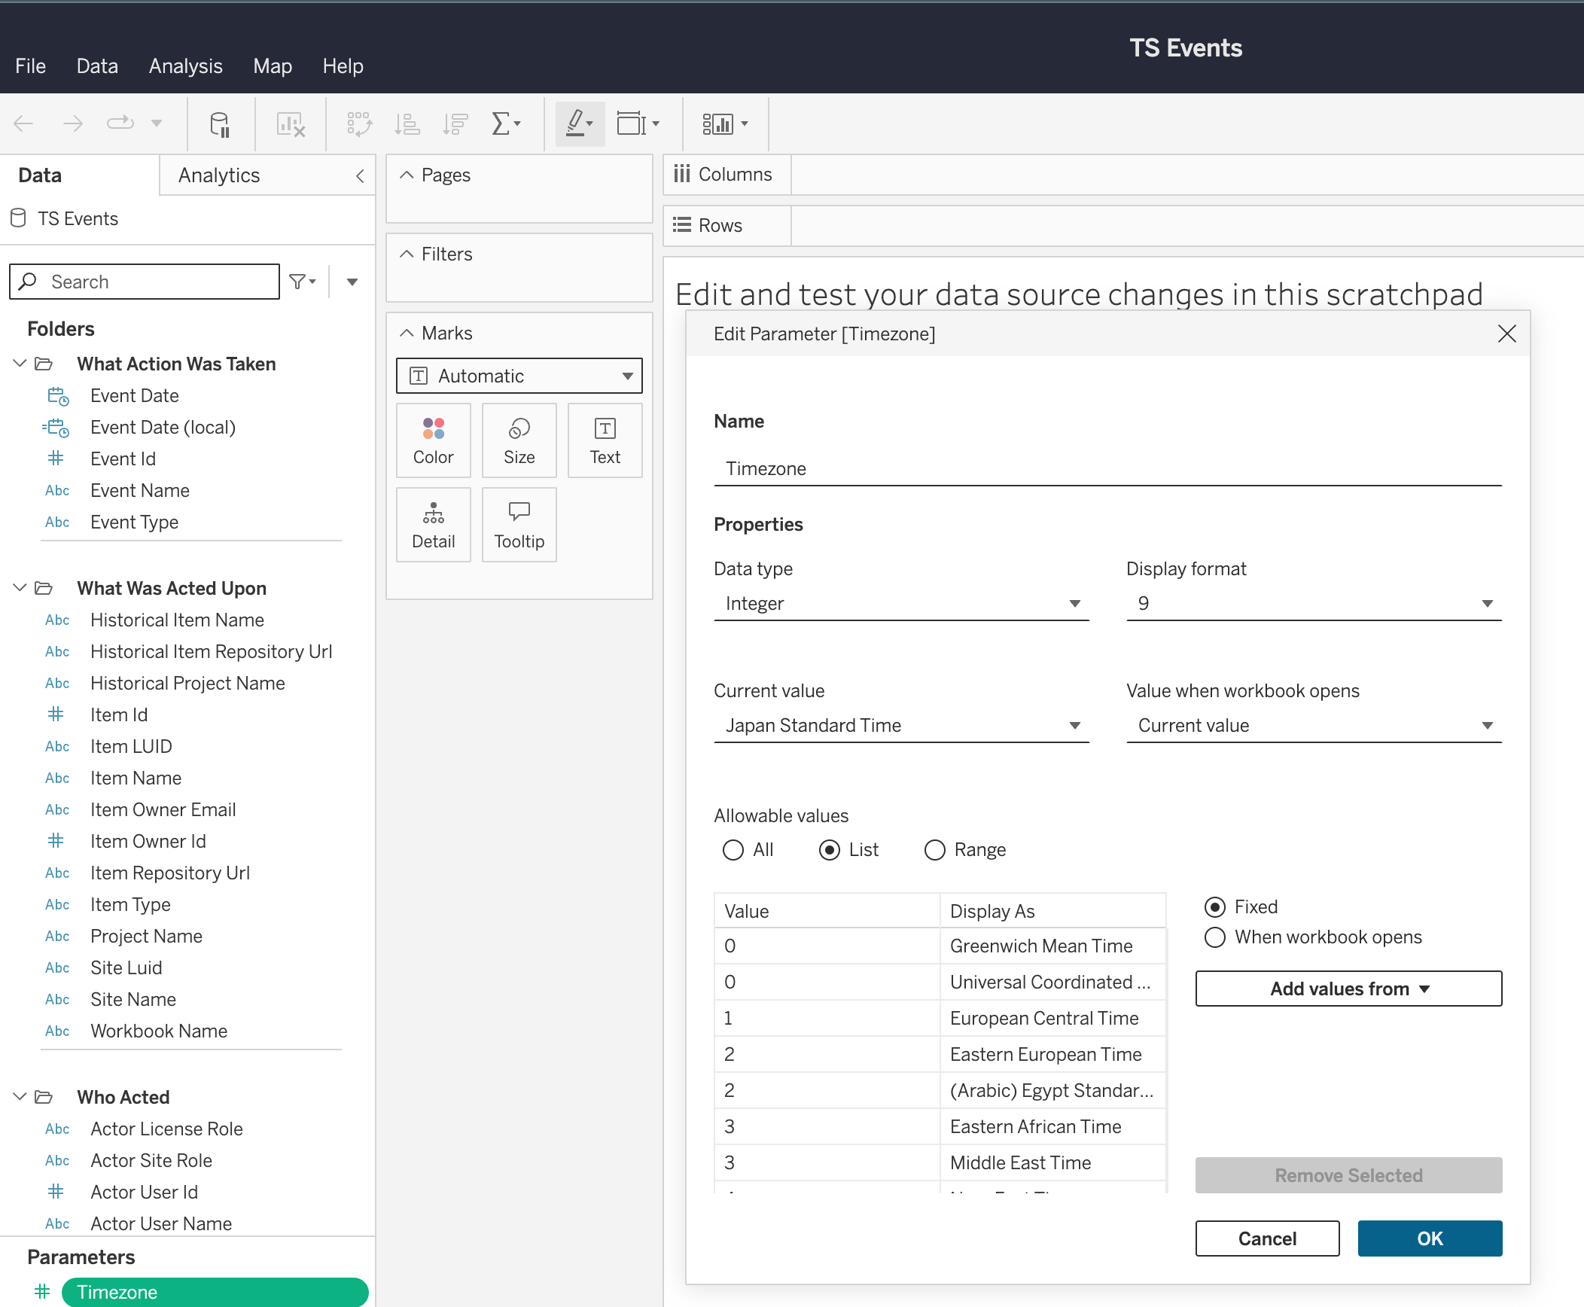Click the Event Name Abc type icon
1584x1307 pixels.
tap(57, 491)
